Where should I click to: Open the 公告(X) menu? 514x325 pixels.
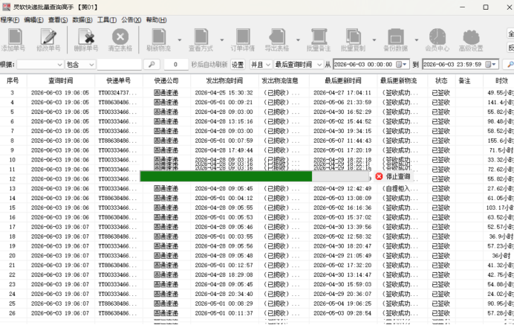click(x=131, y=20)
